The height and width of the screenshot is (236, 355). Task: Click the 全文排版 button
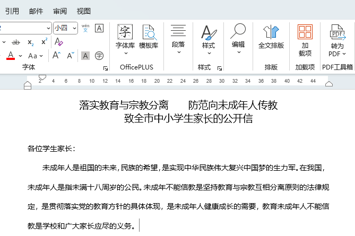271,37
